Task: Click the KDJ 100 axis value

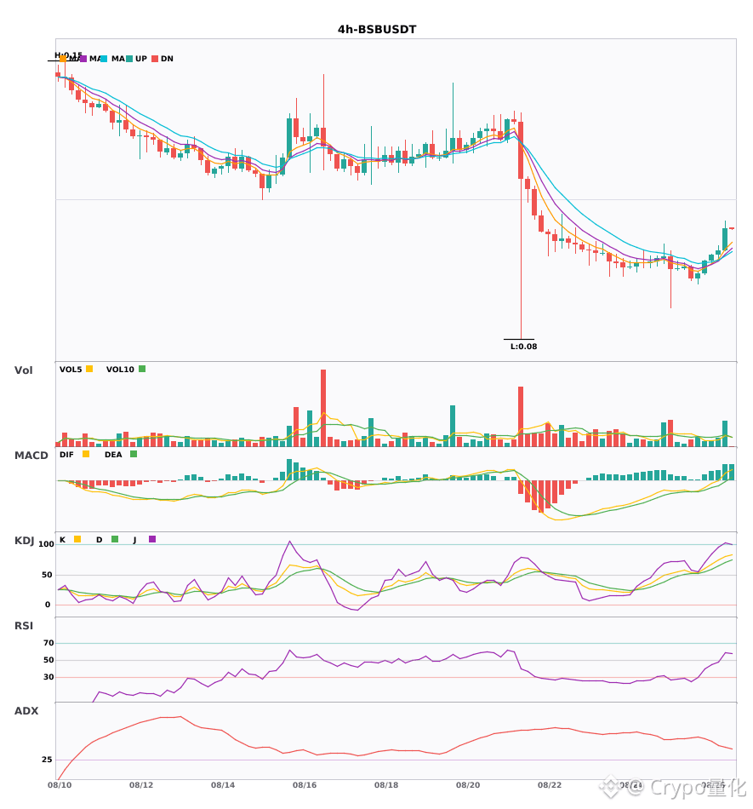Action: tap(47, 544)
